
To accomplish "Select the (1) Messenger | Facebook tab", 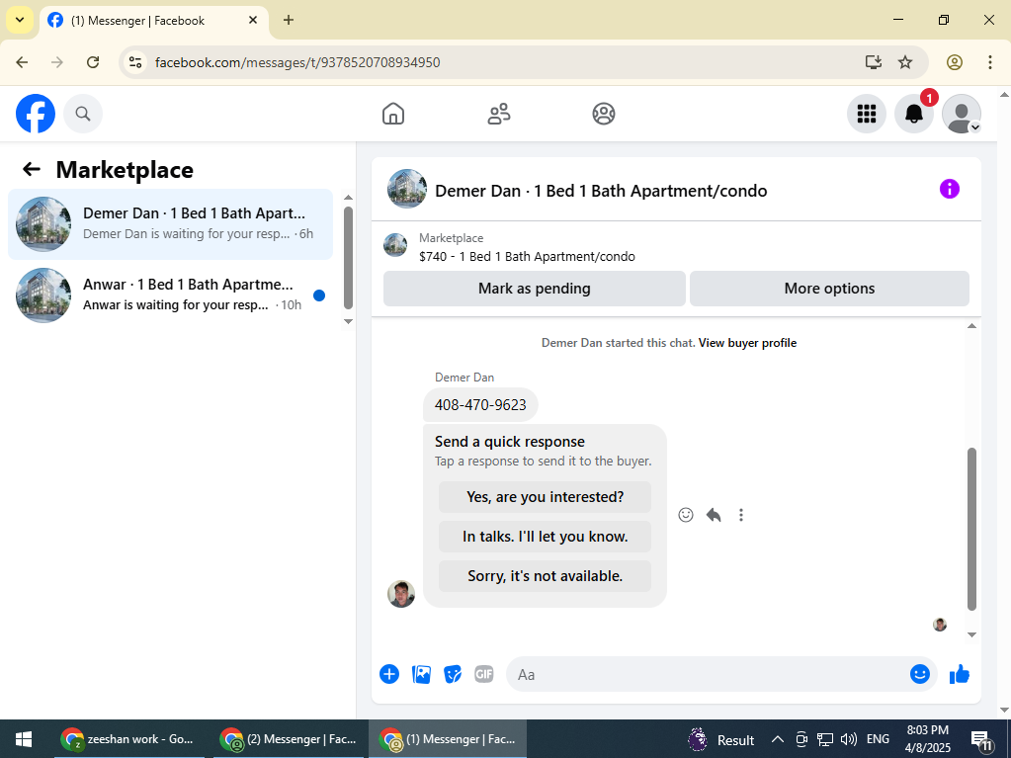I will [155, 20].
